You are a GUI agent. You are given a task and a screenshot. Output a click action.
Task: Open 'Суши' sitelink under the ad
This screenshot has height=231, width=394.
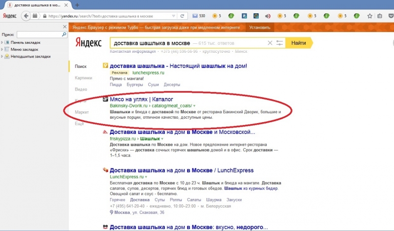[x=153, y=85]
